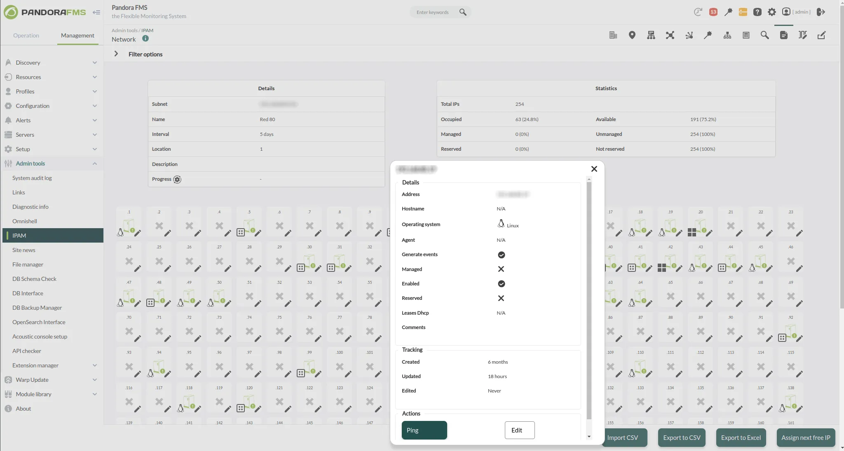
Task: Select the document view icon in IPAM toolbar
Action: click(x=784, y=35)
